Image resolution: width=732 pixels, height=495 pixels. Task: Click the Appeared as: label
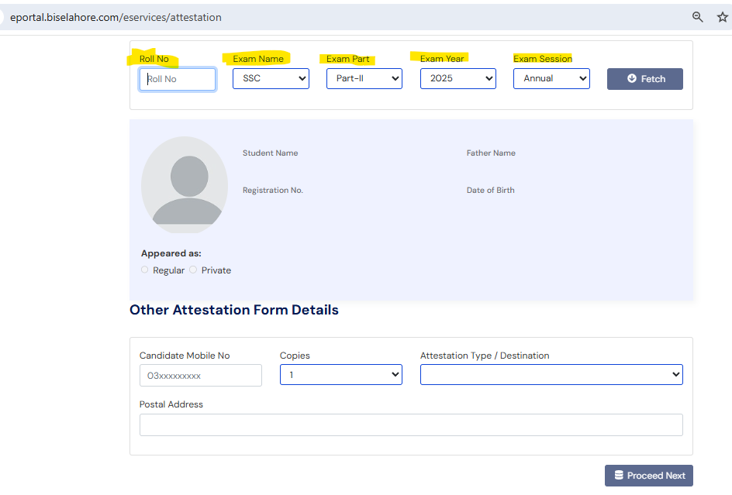tap(171, 253)
